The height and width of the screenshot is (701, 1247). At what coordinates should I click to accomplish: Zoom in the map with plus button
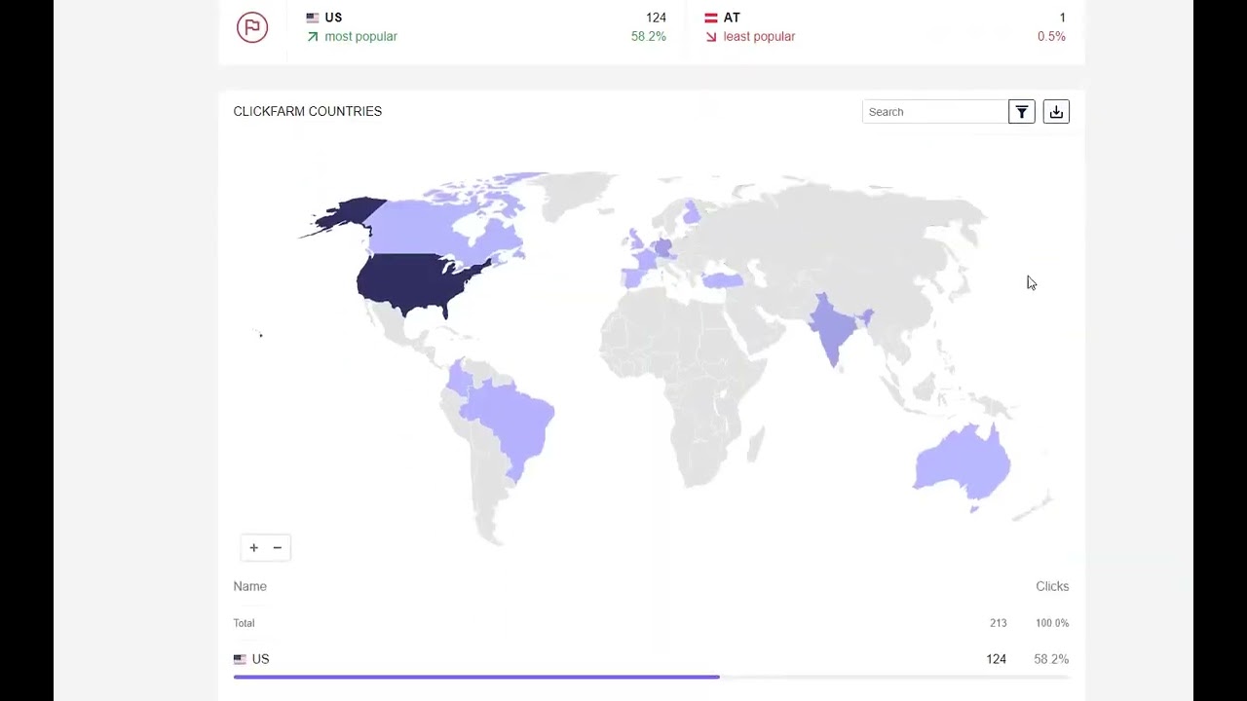[253, 547]
